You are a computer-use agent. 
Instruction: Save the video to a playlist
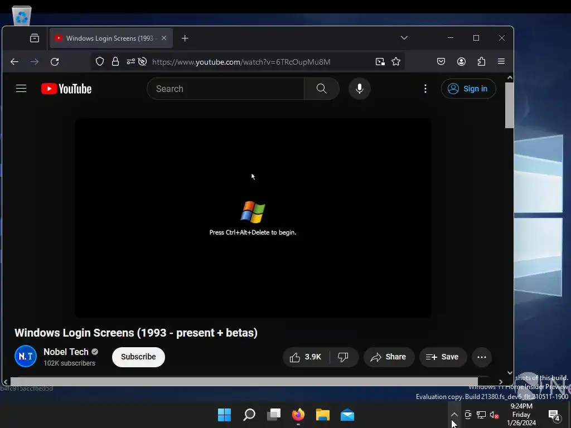click(442, 357)
